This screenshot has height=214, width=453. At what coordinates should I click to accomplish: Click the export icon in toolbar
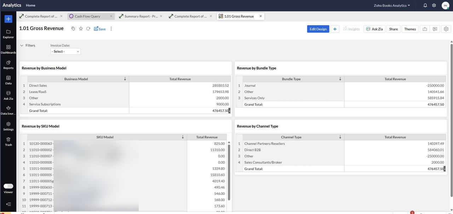(x=425, y=29)
